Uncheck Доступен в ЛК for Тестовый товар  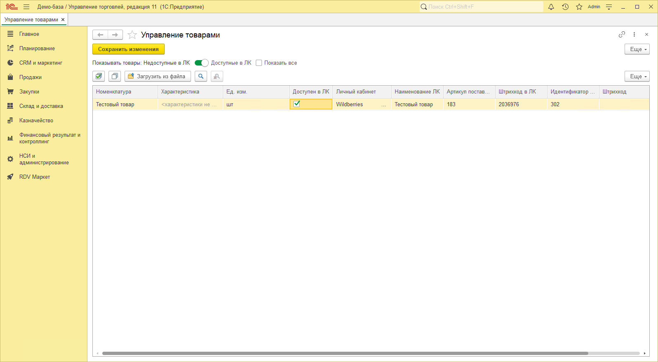[297, 104]
